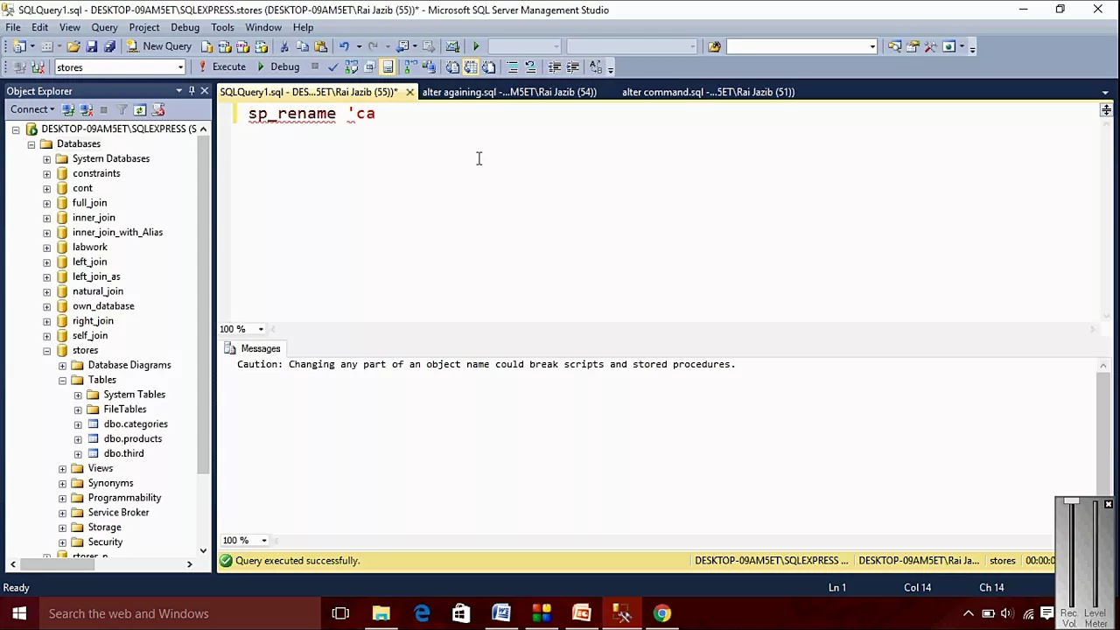
Task: Click the Connect Object Explorer icon
Action: [68, 109]
